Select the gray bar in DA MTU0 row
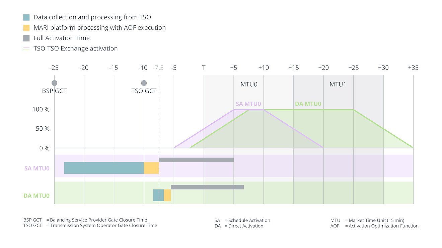Viewport: 442px width, 248px height. 207,187
